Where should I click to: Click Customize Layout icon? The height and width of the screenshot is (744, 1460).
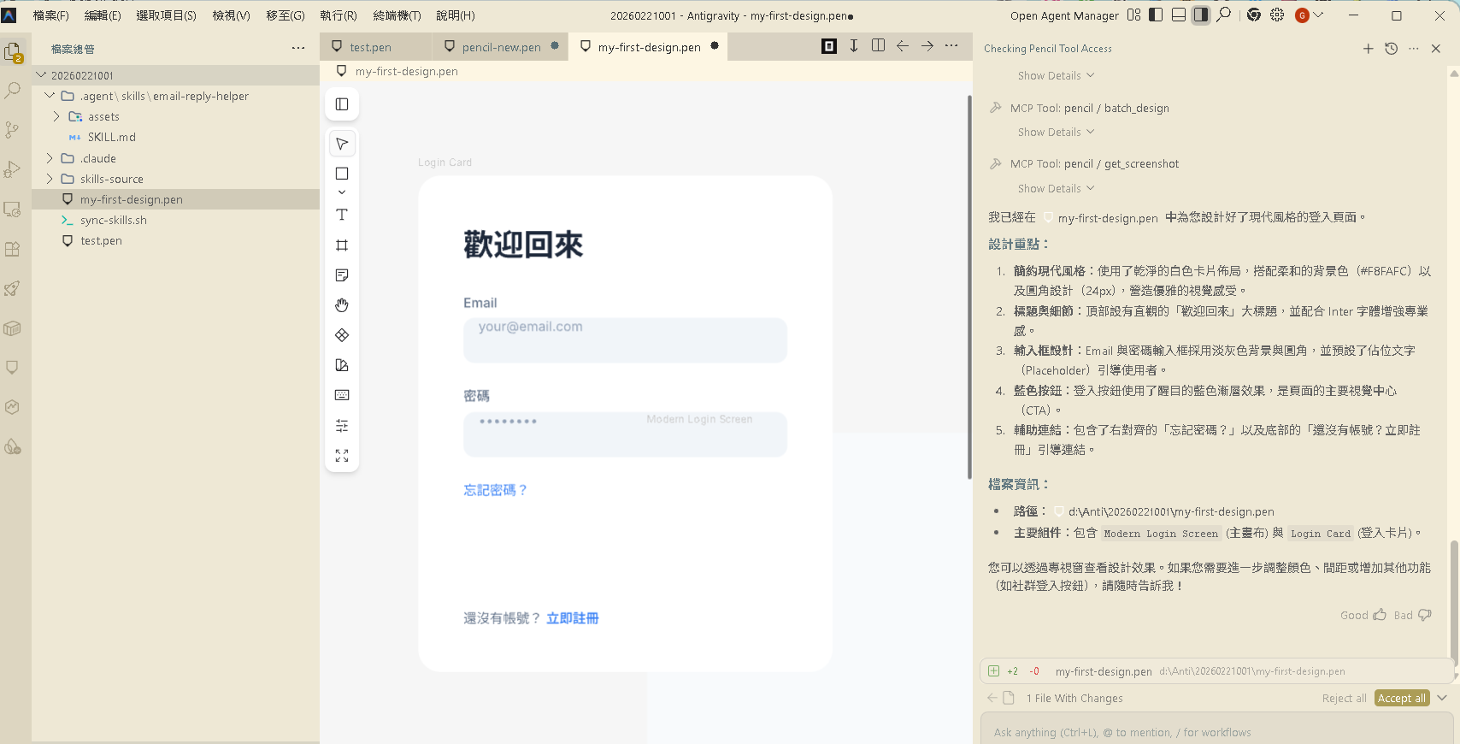pyautogui.click(x=1133, y=15)
